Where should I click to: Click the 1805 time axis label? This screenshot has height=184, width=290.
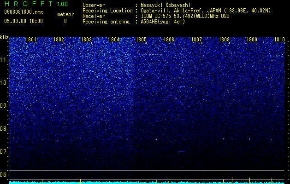click(141, 40)
